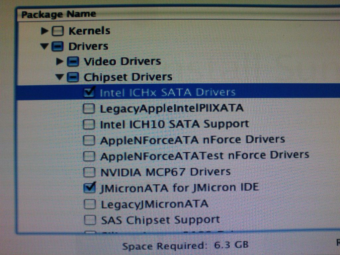Click the Chipset Drivers label
The height and width of the screenshot is (255, 340).
pos(128,77)
